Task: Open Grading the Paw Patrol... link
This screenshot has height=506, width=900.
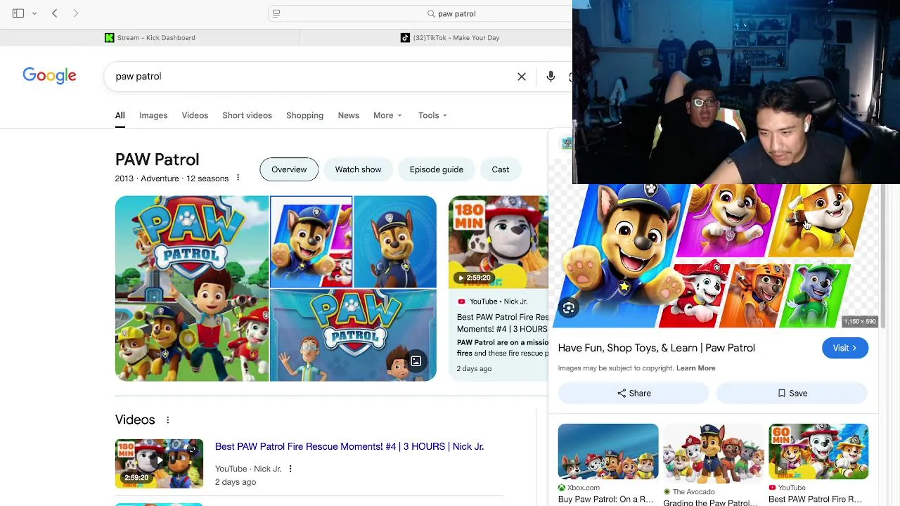Action: [x=711, y=502]
